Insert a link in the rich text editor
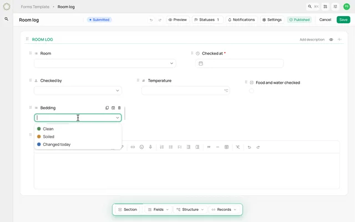Viewport: 355px width, 222px height. (x=133, y=147)
